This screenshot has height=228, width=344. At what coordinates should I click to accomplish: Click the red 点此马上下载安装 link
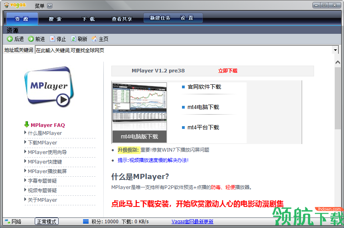click(x=197, y=204)
